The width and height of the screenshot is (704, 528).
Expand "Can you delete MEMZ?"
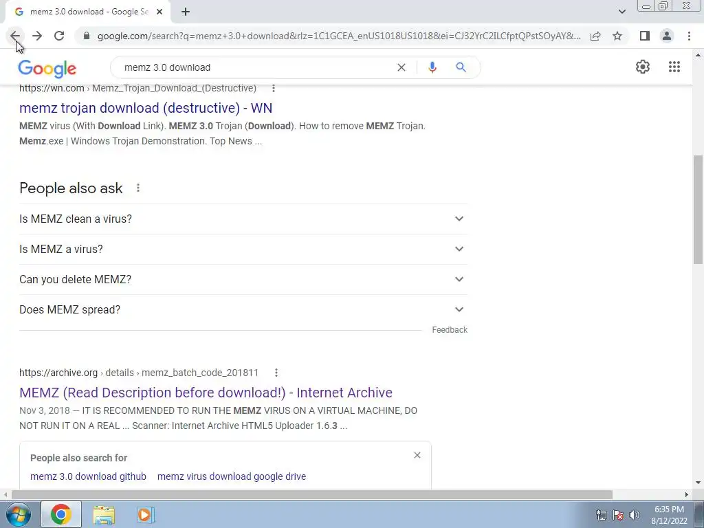point(243,279)
